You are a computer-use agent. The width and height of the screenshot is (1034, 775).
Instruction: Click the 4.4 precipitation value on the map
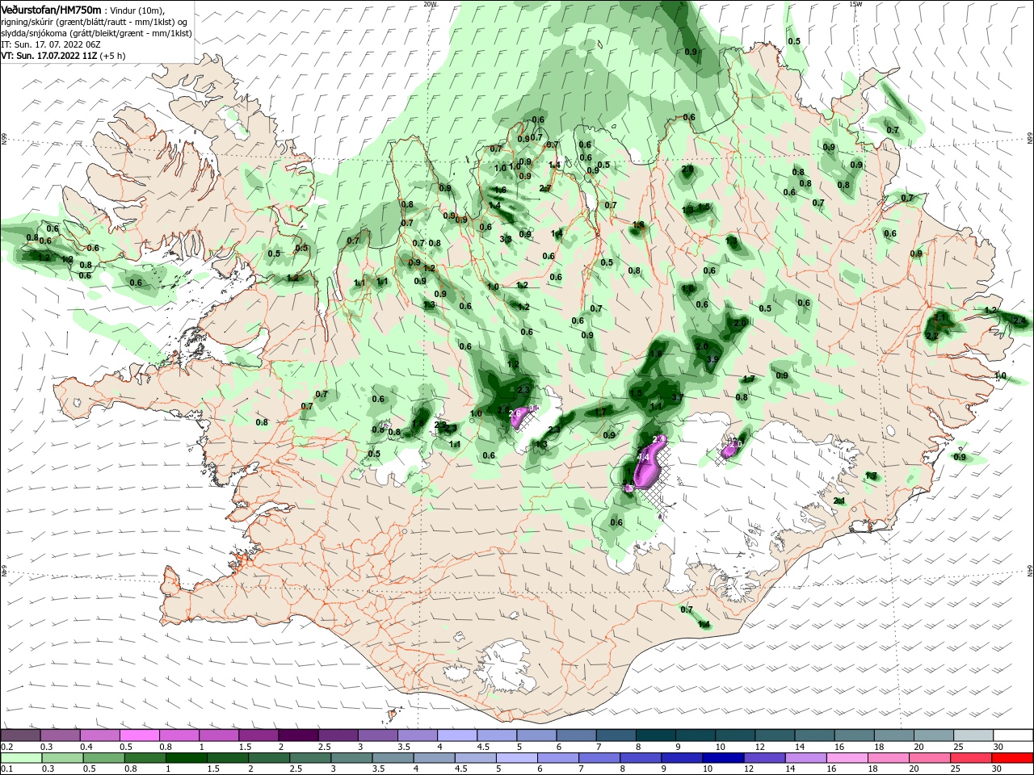[x=644, y=457]
